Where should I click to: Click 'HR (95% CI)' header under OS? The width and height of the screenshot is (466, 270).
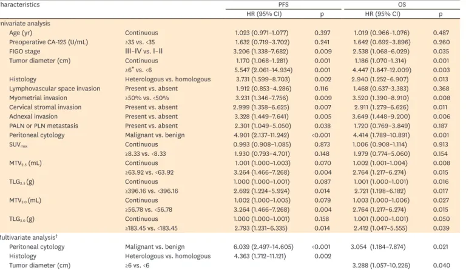382,14
